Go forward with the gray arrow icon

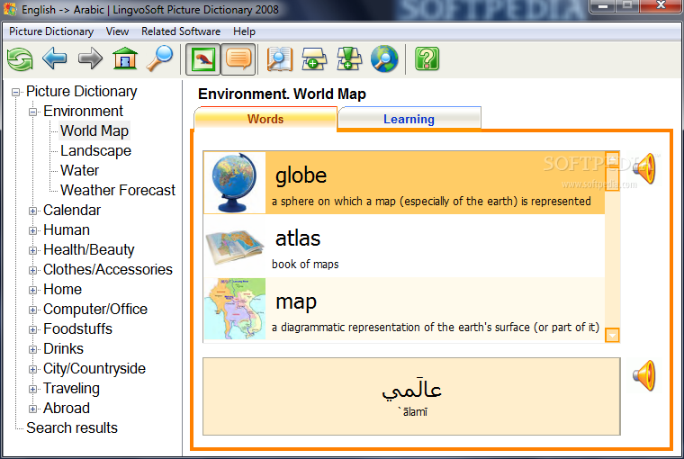[x=90, y=58]
